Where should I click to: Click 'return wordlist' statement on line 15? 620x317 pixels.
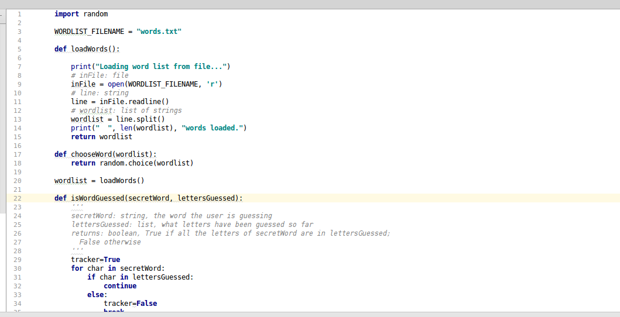101,137
